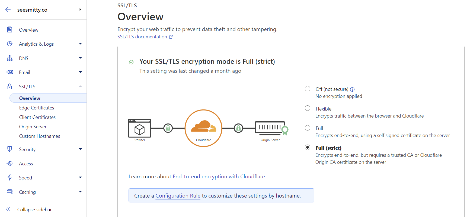Image resolution: width=470 pixels, height=217 pixels.
Task: Open the Email sidebar item
Action: tap(24, 72)
